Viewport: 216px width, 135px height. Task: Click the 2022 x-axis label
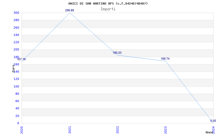coord(117,130)
